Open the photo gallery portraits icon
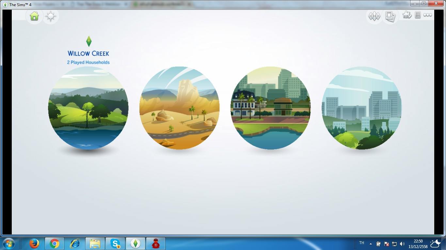This screenshot has width=446, height=250. click(x=390, y=16)
